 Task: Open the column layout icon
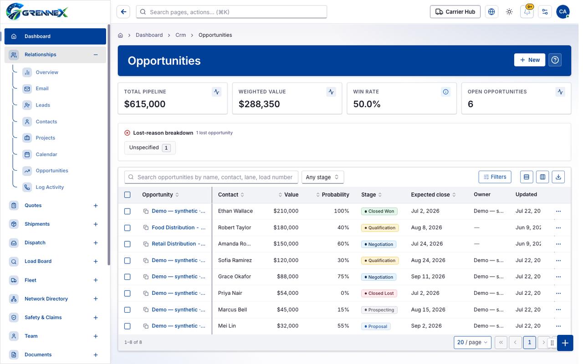click(x=542, y=177)
